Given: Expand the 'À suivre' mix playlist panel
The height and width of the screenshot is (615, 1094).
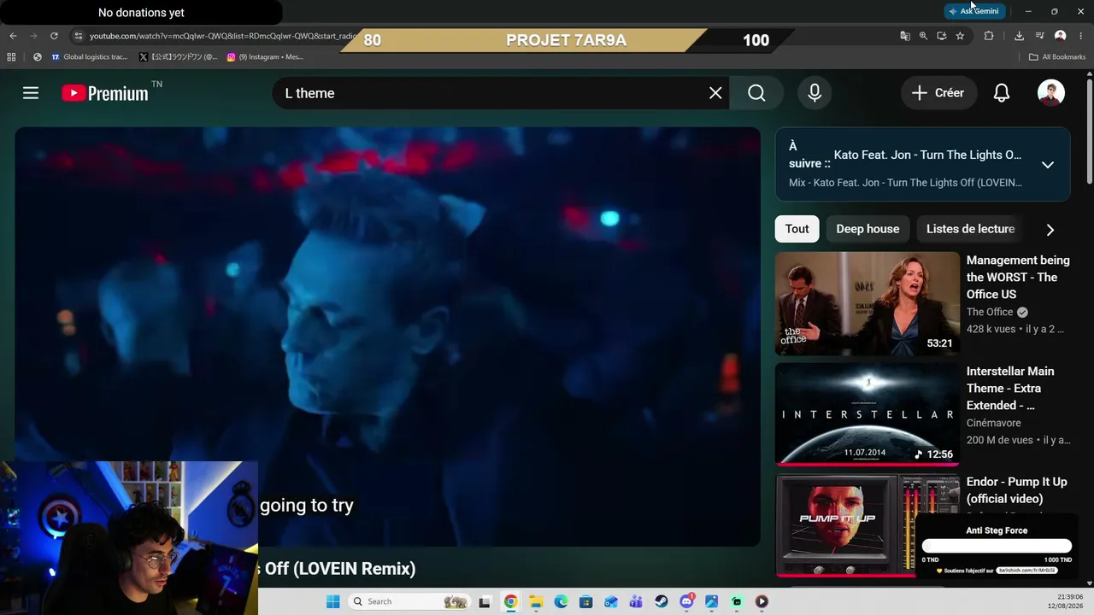Looking at the screenshot, I should coord(1048,165).
